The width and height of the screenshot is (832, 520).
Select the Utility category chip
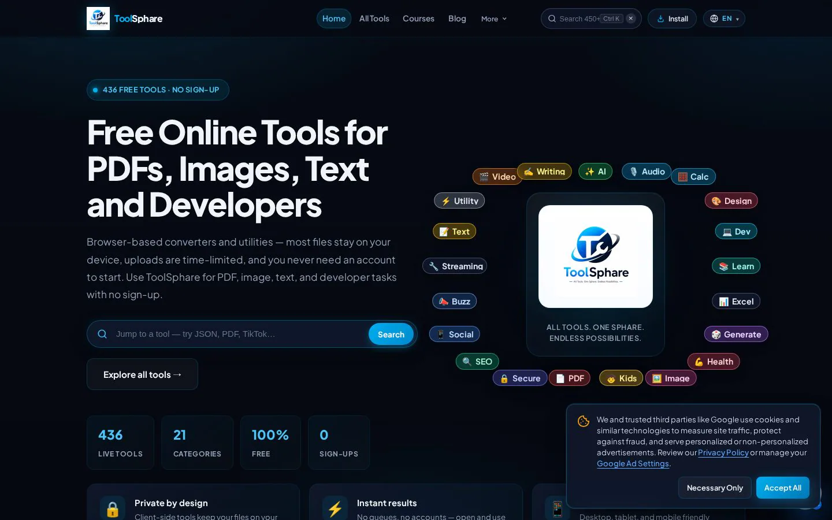459,201
